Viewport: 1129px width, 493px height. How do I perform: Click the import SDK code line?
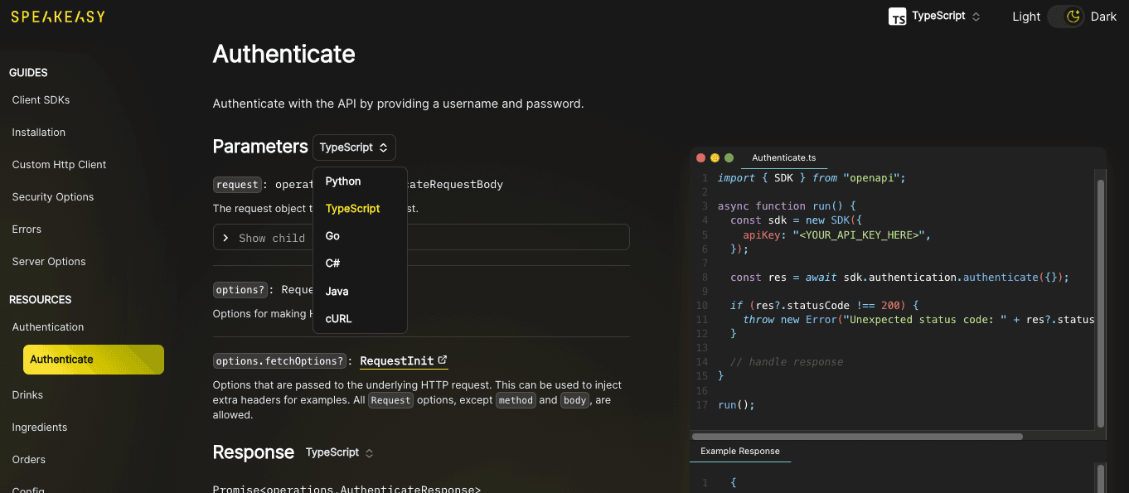pos(812,178)
